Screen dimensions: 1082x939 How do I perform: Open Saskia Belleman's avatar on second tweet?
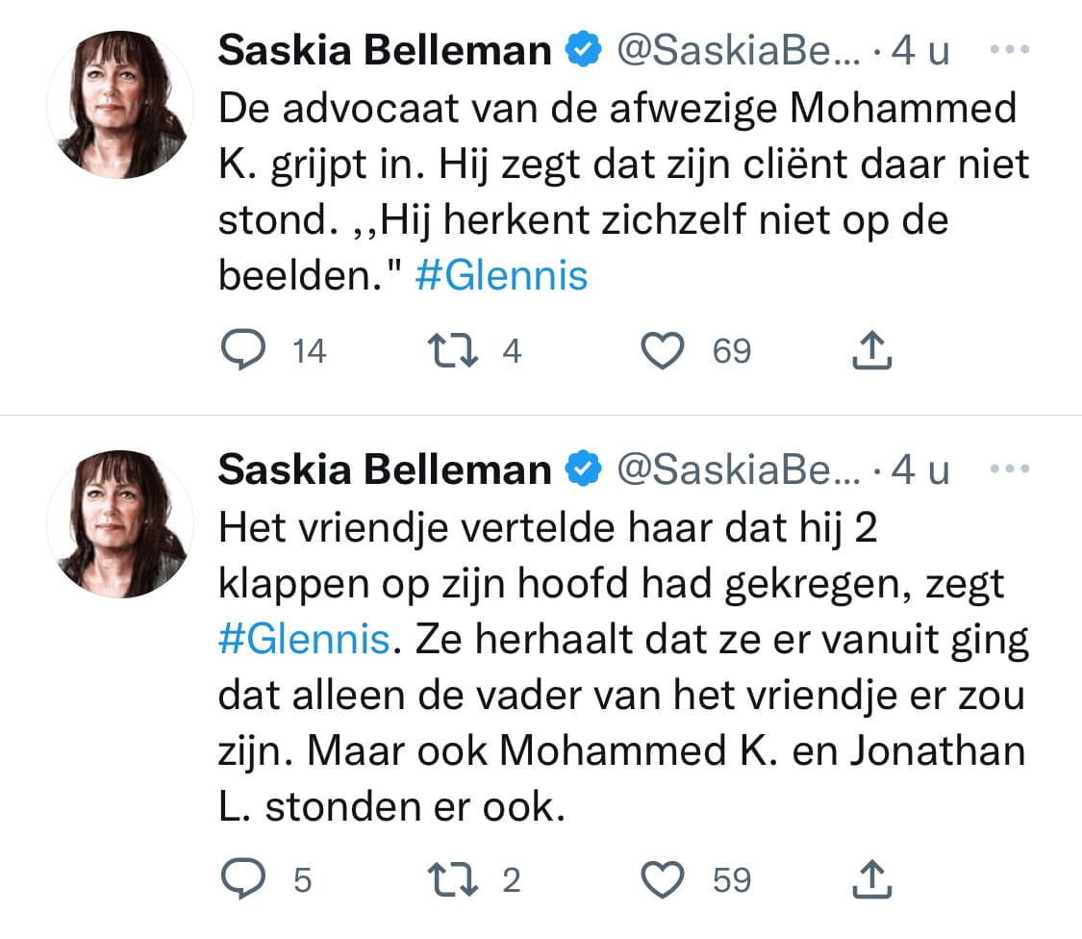point(120,524)
